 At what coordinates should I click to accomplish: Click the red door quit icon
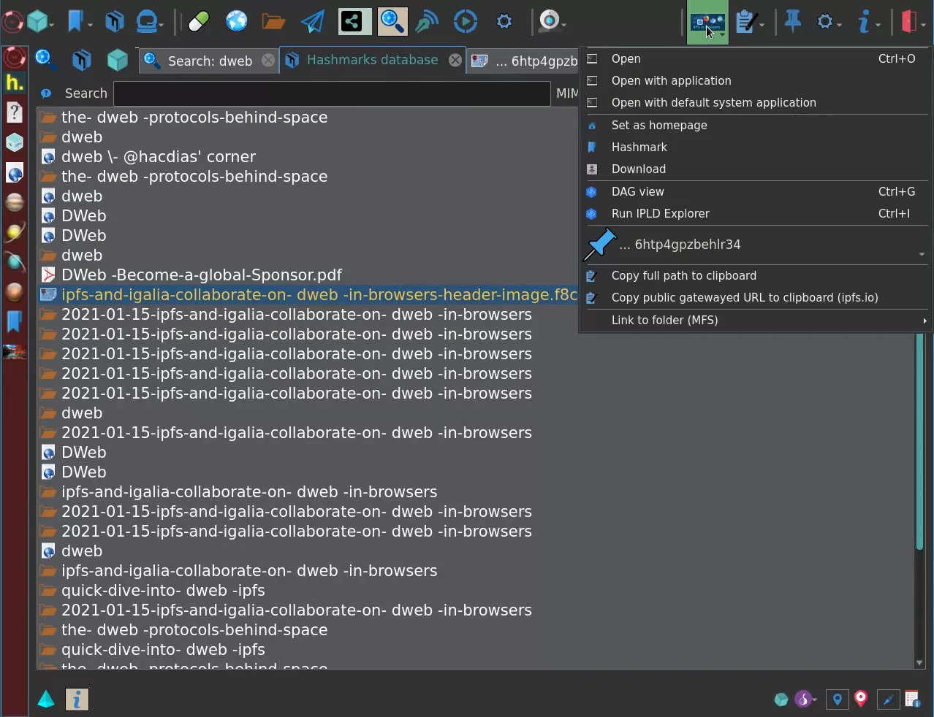pos(911,22)
